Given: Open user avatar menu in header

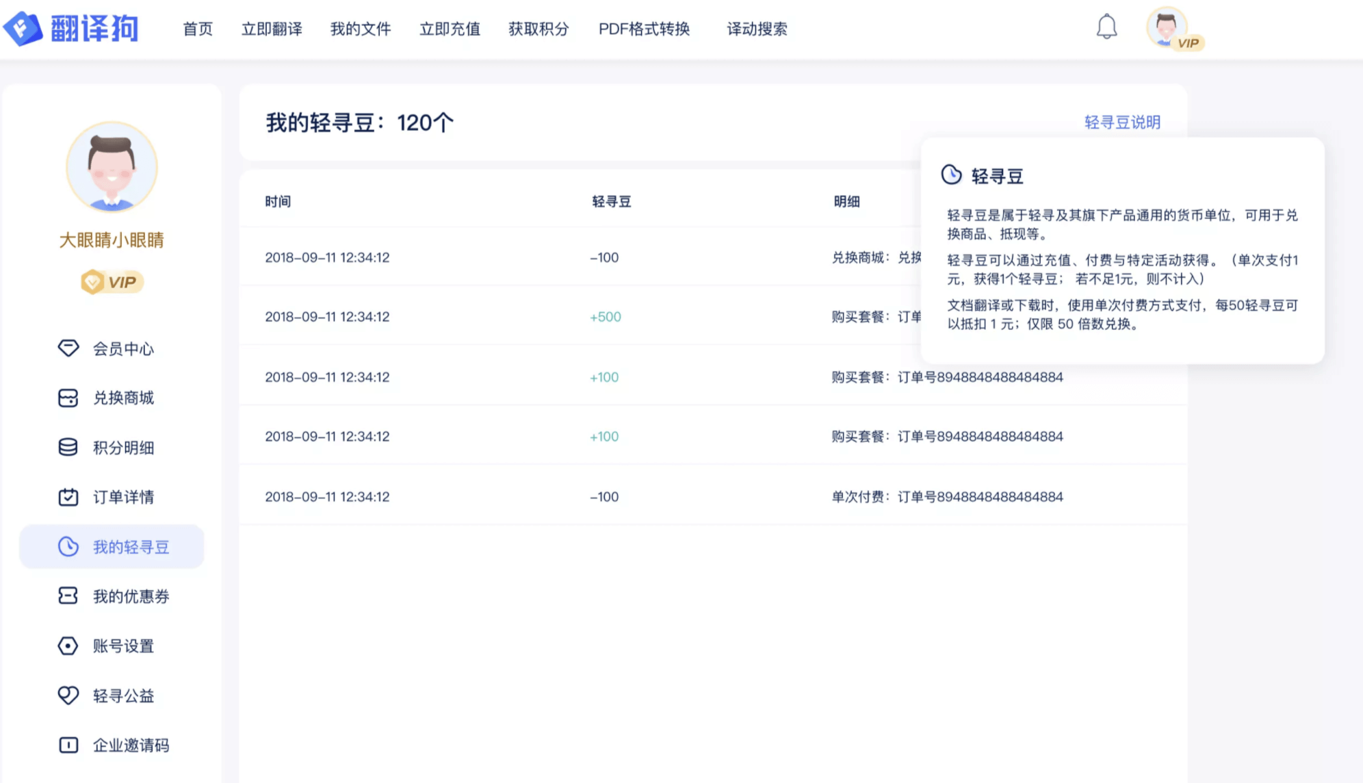Looking at the screenshot, I should pyautogui.click(x=1167, y=27).
